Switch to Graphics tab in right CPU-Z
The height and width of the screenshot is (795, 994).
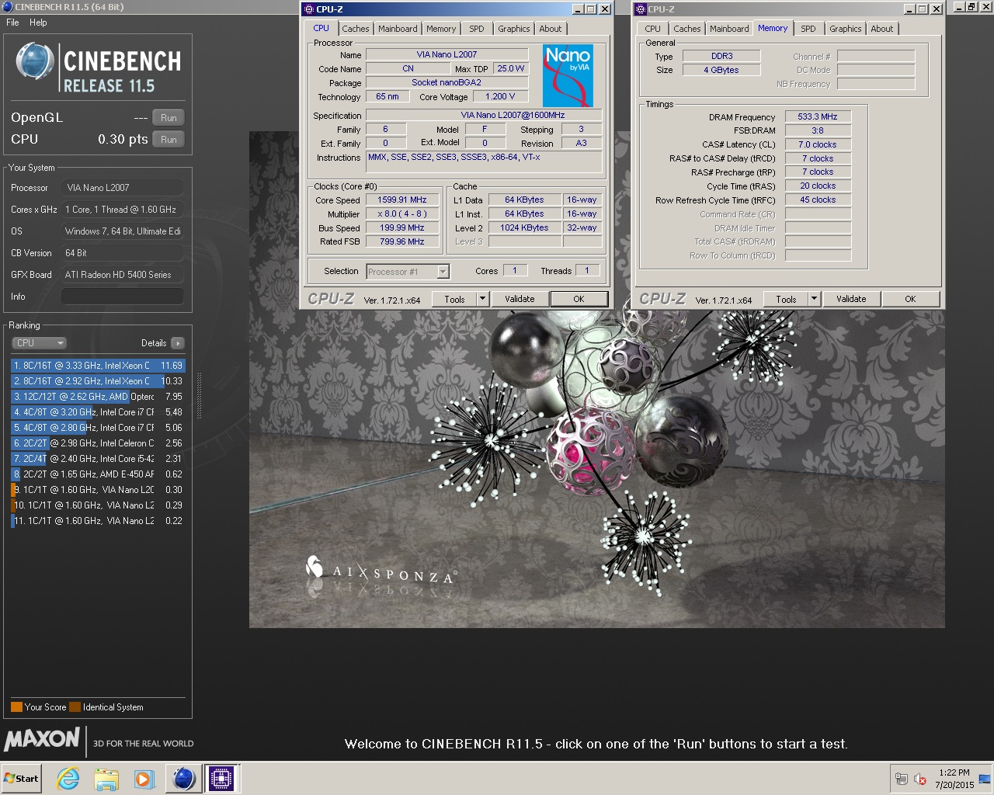click(846, 29)
